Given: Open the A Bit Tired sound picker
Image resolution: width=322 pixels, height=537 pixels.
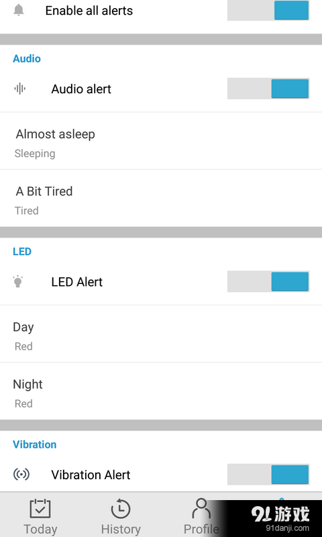Looking at the screenshot, I should click(x=161, y=198).
